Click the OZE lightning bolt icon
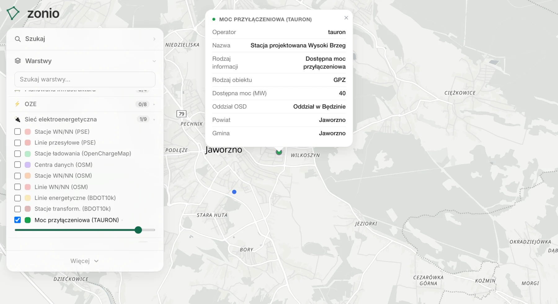558x304 pixels. coord(17,104)
